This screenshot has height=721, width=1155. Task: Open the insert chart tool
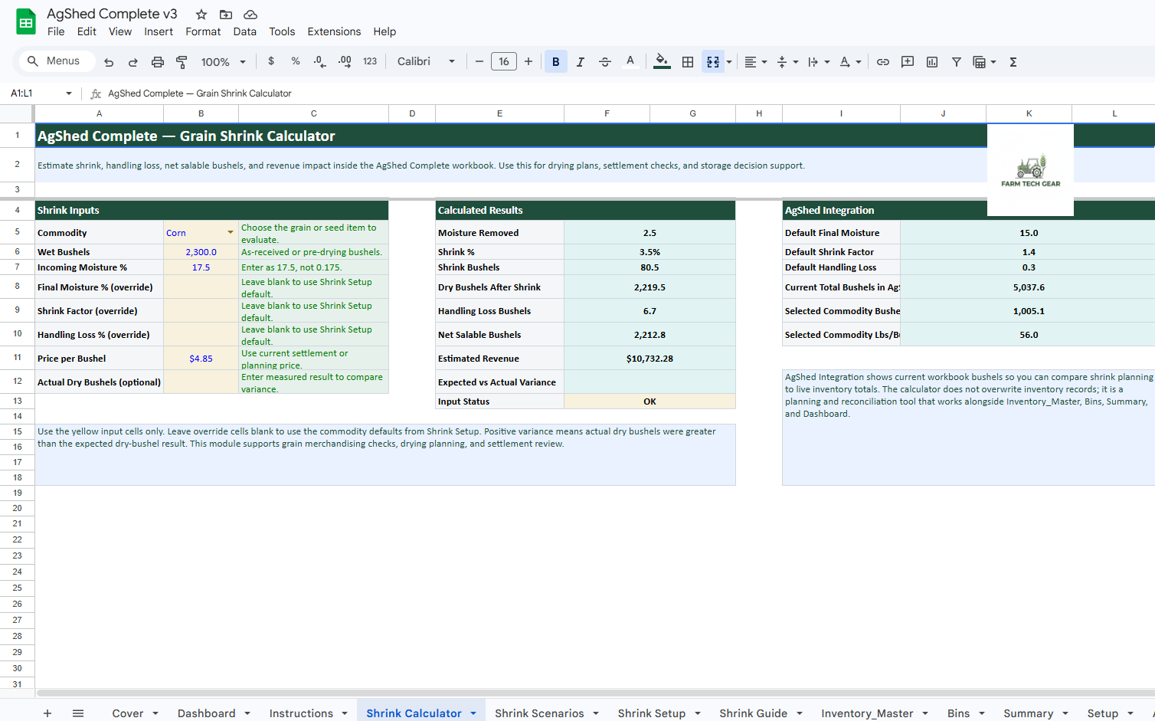click(931, 61)
